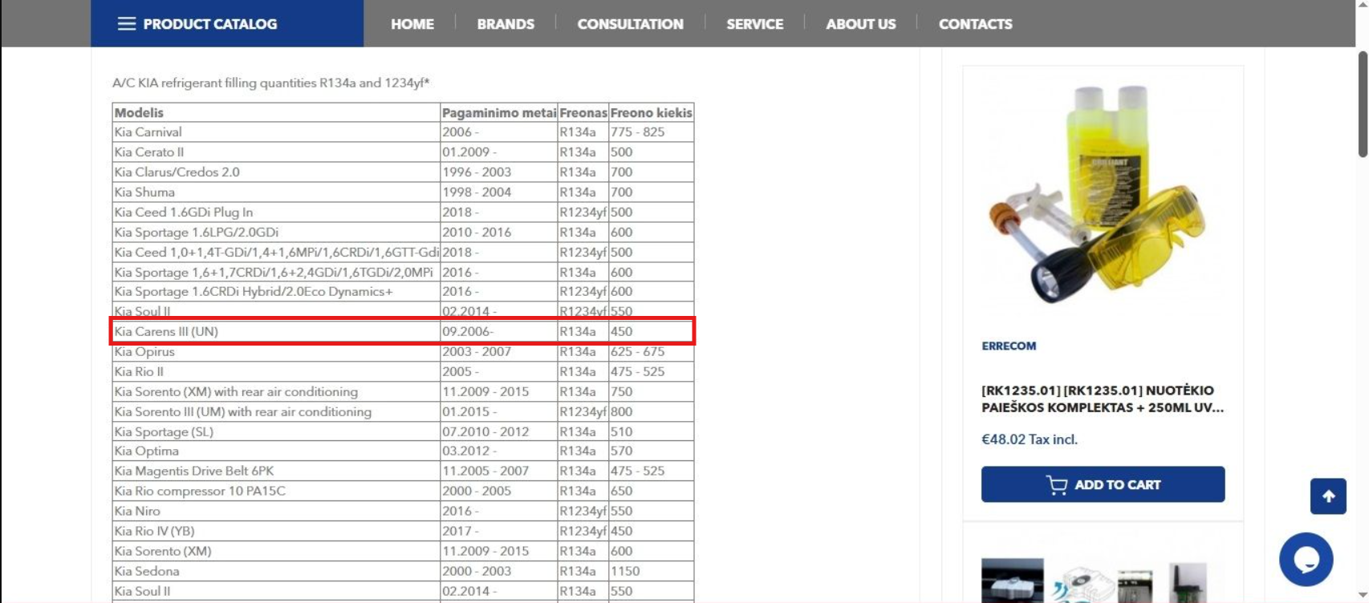The width and height of the screenshot is (1369, 603).
Task: Click the Kia Carens III (UN) cell
Action: (x=276, y=331)
